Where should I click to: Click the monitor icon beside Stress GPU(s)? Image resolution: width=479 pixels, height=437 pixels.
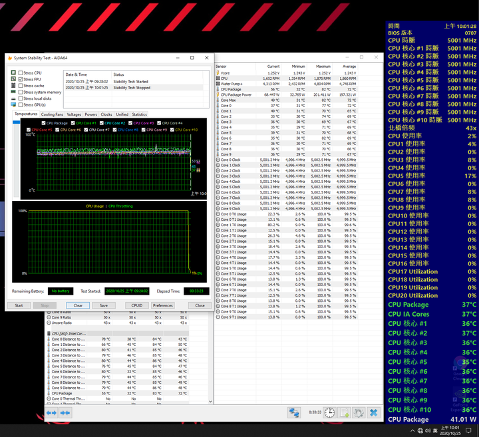point(13,104)
